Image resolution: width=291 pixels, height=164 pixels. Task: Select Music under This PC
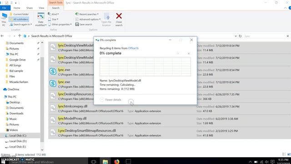13,119
